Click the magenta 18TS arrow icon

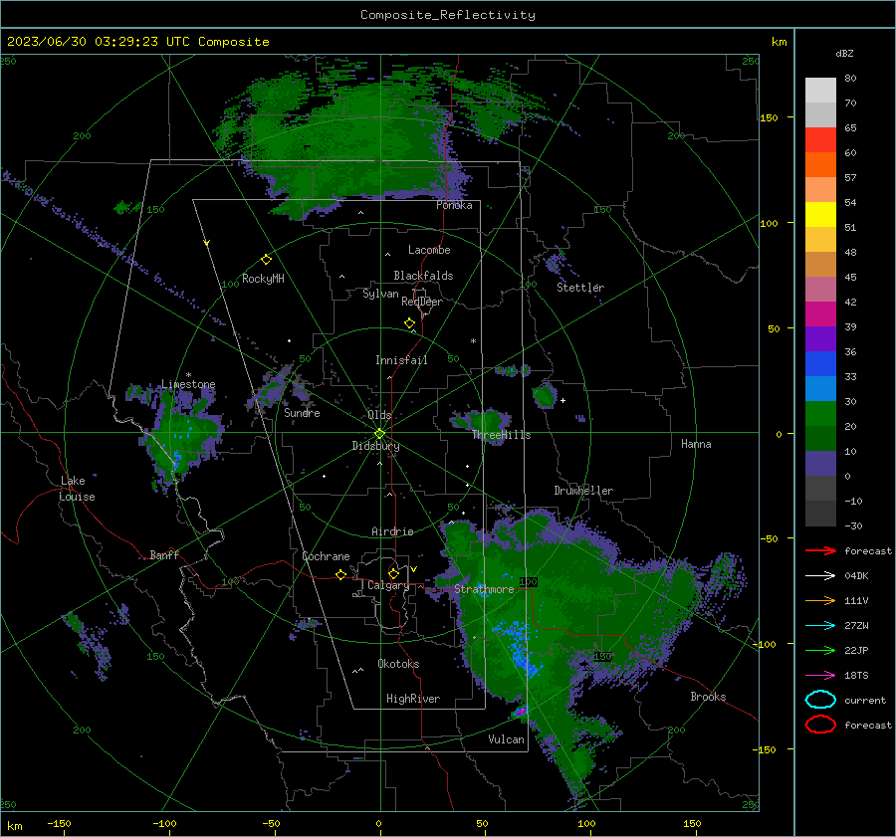pyautogui.click(x=820, y=676)
